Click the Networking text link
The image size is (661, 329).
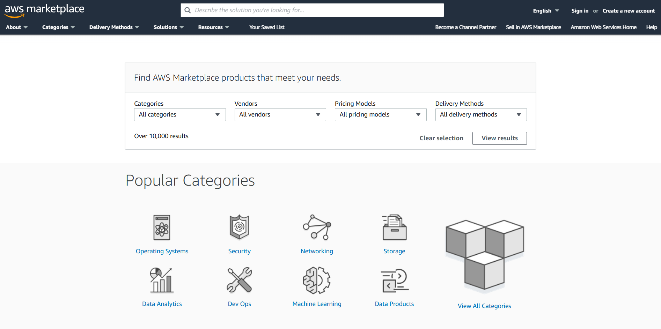[x=317, y=251]
